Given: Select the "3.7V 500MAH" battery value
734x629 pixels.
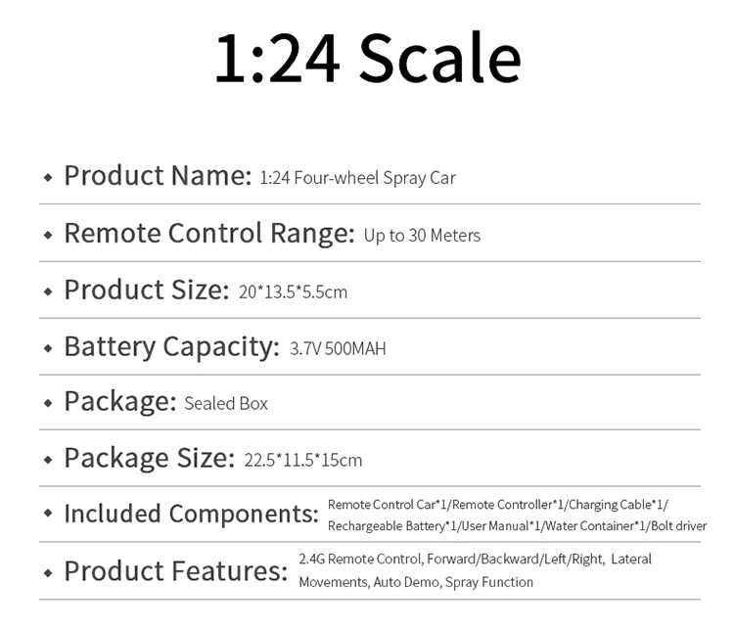Looking at the screenshot, I should [338, 348].
